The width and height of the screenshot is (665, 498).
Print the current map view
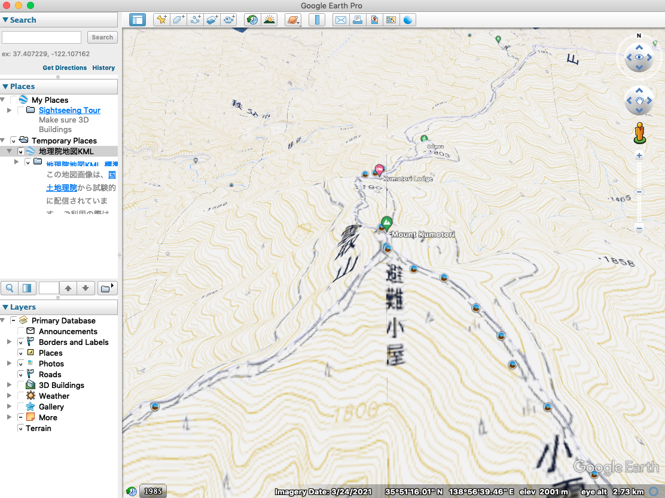click(357, 20)
